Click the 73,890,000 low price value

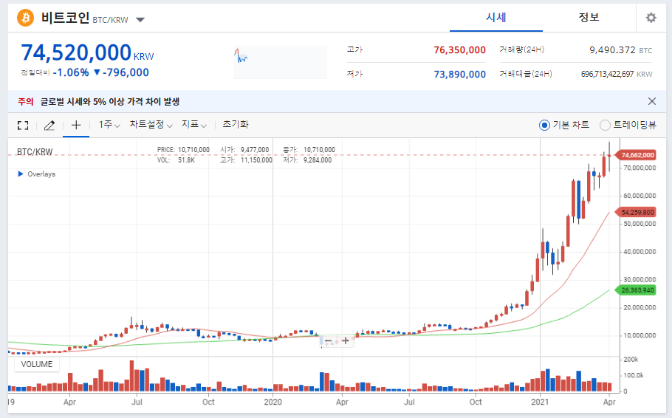click(459, 75)
